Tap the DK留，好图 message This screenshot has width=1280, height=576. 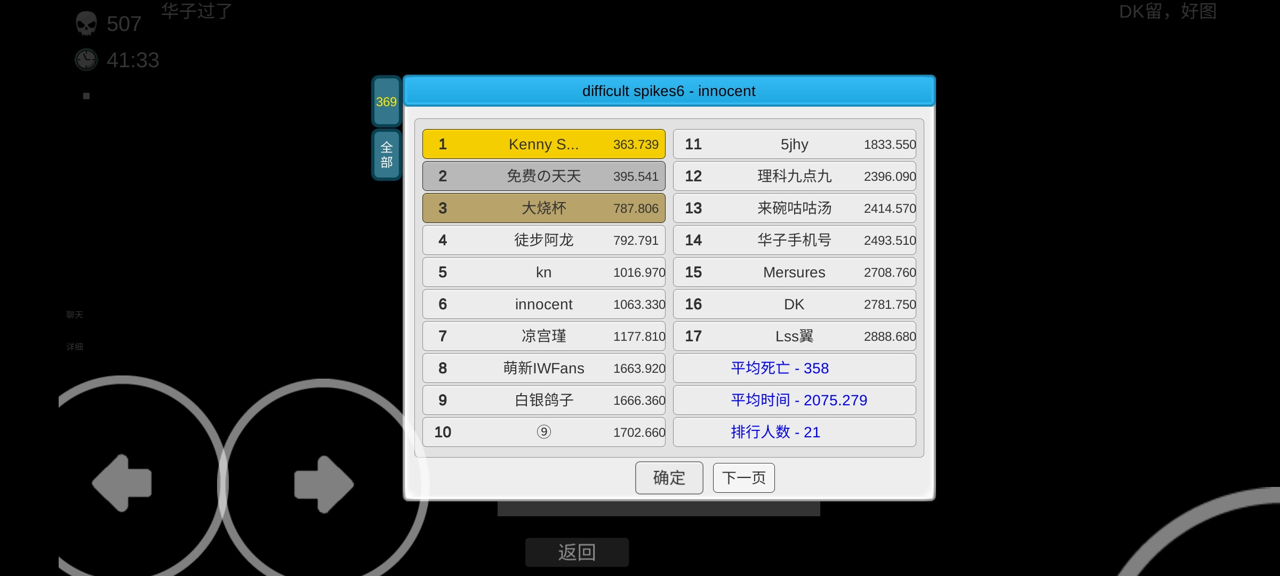point(1167,11)
